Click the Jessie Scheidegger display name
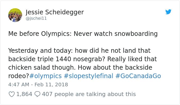The image size is (180, 105). 55,12
